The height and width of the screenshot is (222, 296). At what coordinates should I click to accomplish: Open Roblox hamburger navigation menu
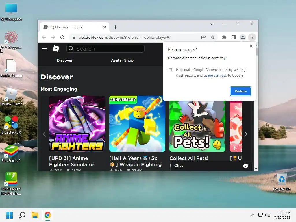(x=45, y=49)
